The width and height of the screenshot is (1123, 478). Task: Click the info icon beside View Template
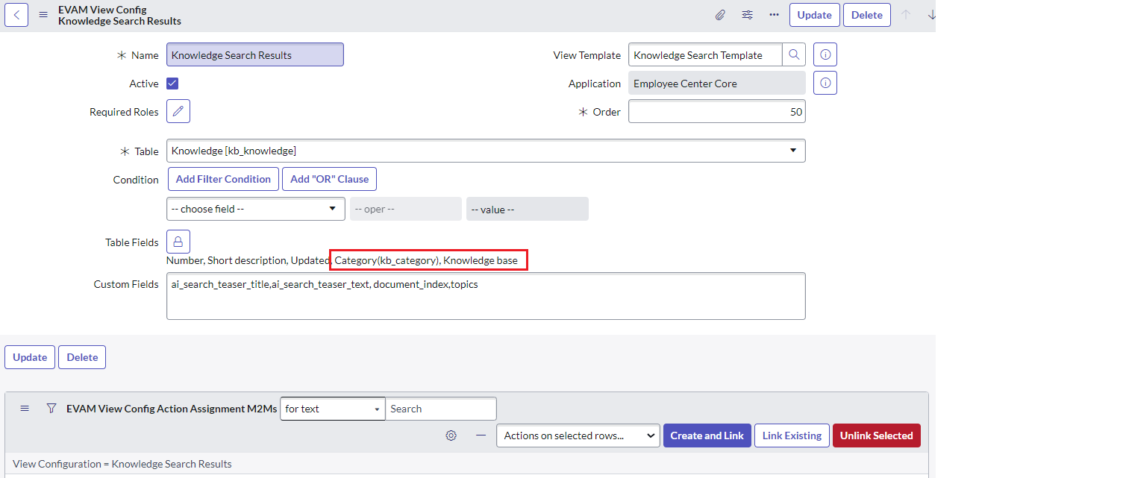click(825, 54)
